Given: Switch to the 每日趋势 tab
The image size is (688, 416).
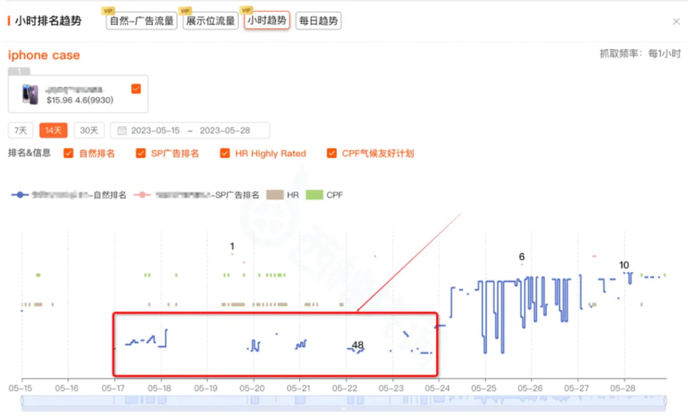Looking at the screenshot, I should [318, 21].
